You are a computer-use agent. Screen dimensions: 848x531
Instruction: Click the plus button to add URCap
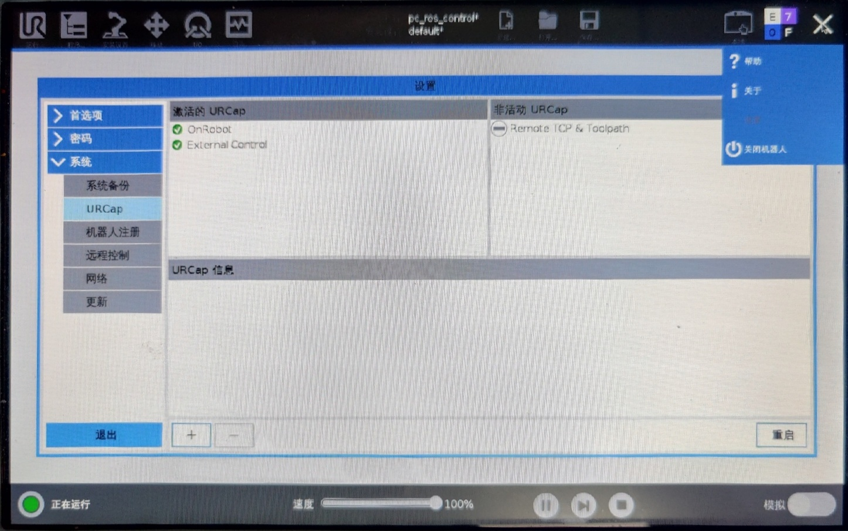tap(191, 435)
